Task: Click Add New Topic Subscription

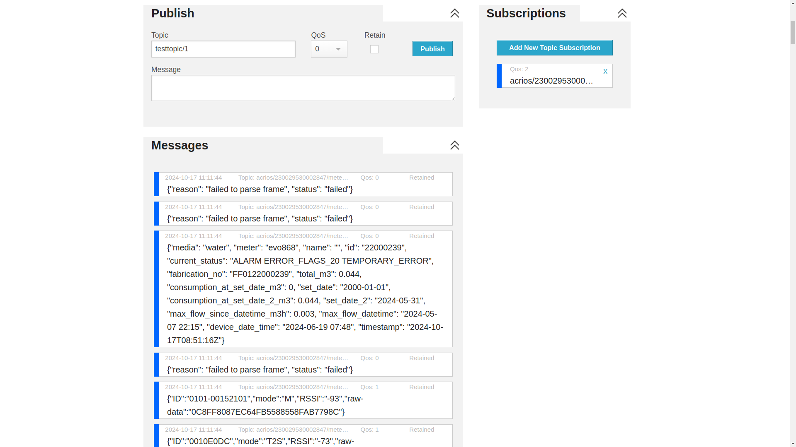Action: pyautogui.click(x=554, y=48)
